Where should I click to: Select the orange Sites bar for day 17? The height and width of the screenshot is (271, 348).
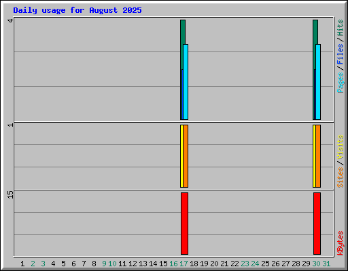point(186,156)
